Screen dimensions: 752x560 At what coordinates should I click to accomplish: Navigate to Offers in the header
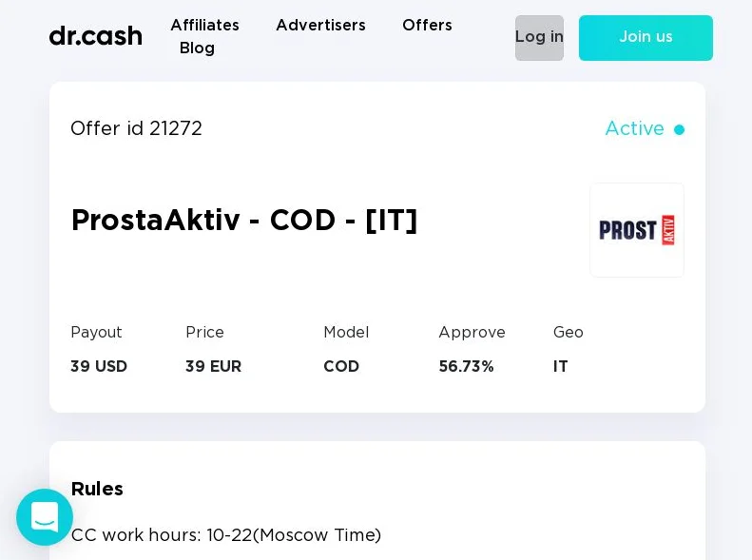[427, 26]
